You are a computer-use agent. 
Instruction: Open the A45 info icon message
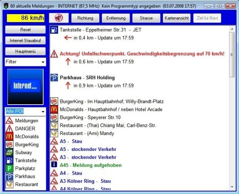[54, 164]
